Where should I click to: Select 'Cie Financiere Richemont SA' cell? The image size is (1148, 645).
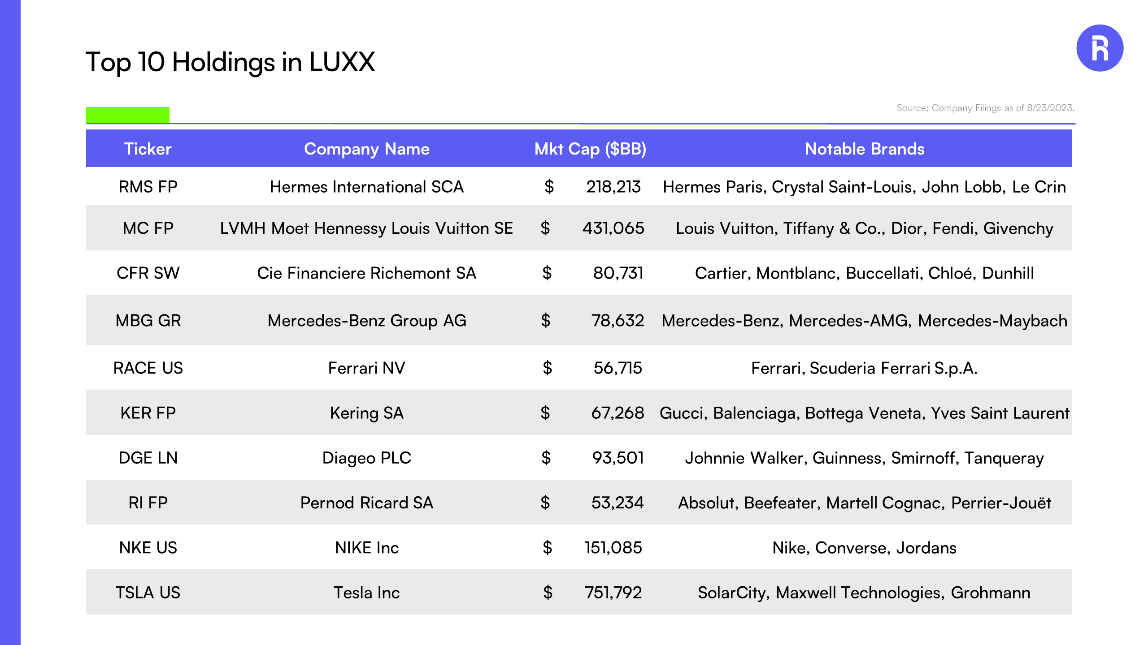point(367,273)
